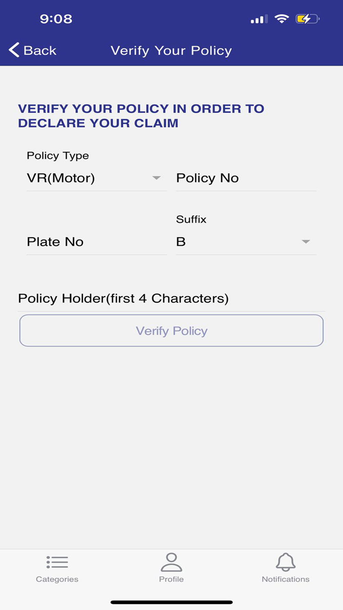Expand the Policy Type dropdown arrow
This screenshot has height=610, width=343.
[156, 178]
